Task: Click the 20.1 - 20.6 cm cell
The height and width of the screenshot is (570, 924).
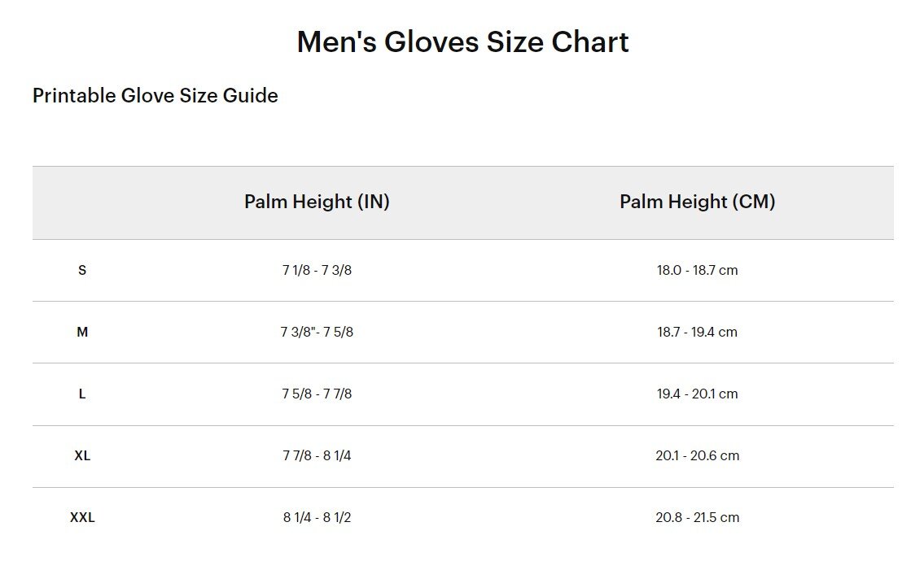Action: tap(697, 455)
